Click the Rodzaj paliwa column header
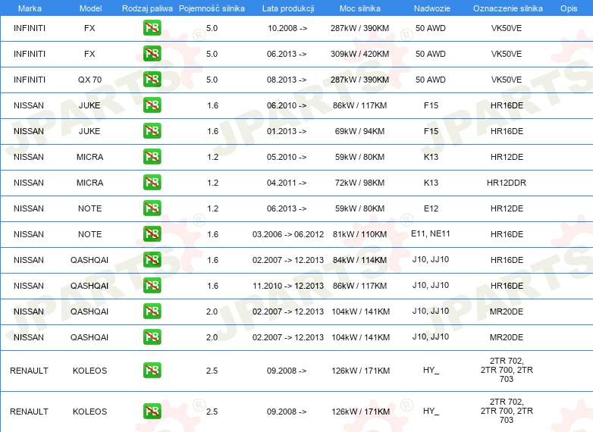593x432 pixels. 147,8
